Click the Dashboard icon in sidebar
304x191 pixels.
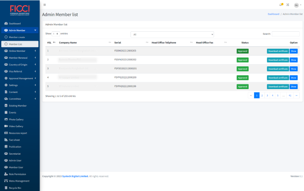[6, 24]
